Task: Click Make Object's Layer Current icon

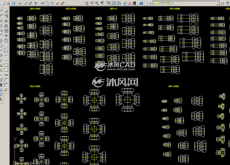Action: pyautogui.click(x=222, y=3)
